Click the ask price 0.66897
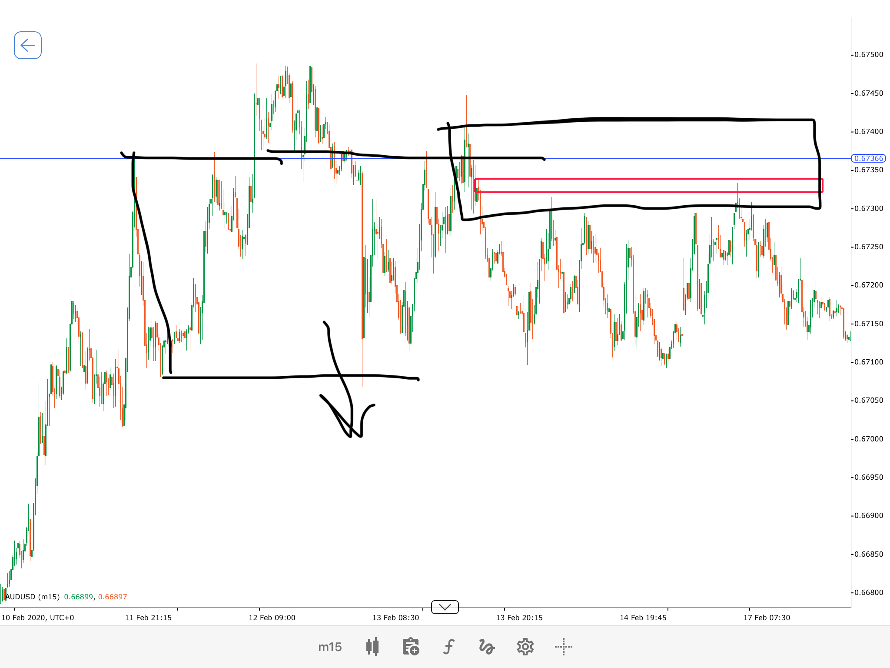This screenshot has height=668, width=890. point(113,597)
